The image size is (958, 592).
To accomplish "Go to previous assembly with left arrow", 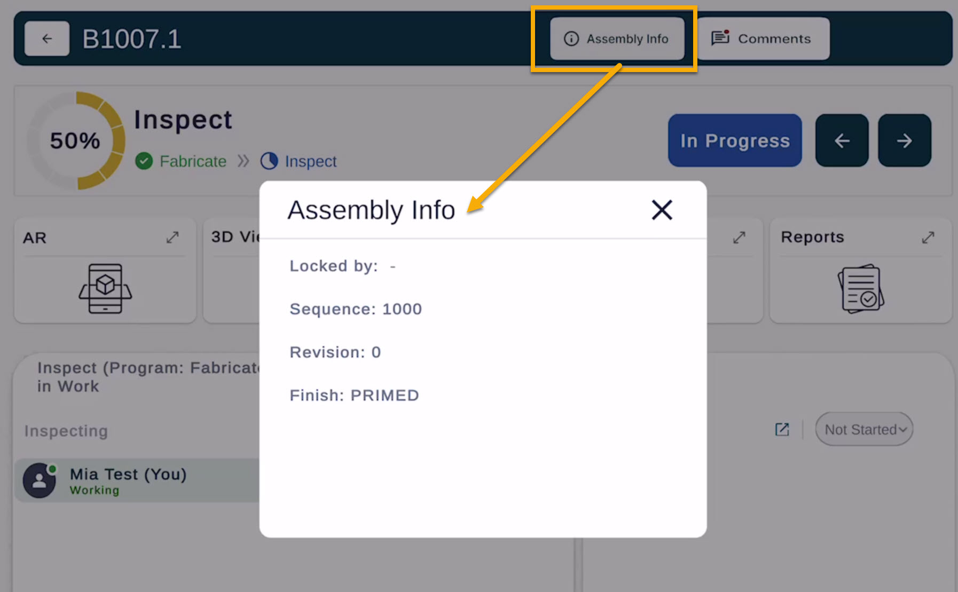I will (842, 140).
